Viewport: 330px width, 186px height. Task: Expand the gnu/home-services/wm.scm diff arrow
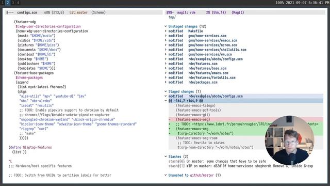tap(166, 54)
